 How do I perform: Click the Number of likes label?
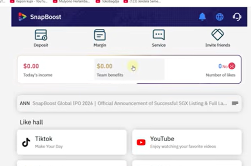221,75
